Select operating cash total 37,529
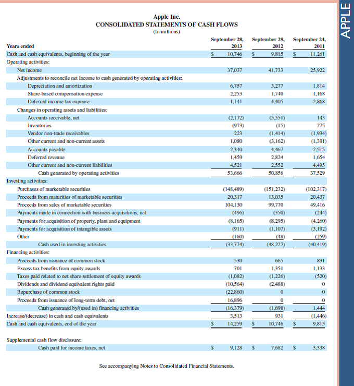Image resolution: width=354 pixels, height=386 pixels. point(318,173)
